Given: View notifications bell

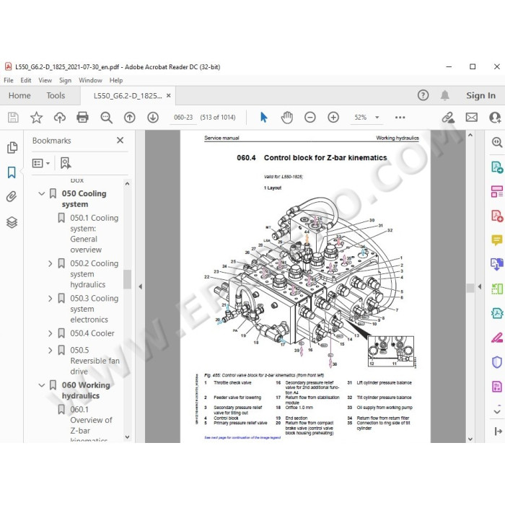Looking at the screenshot, I should click(x=445, y=95).
